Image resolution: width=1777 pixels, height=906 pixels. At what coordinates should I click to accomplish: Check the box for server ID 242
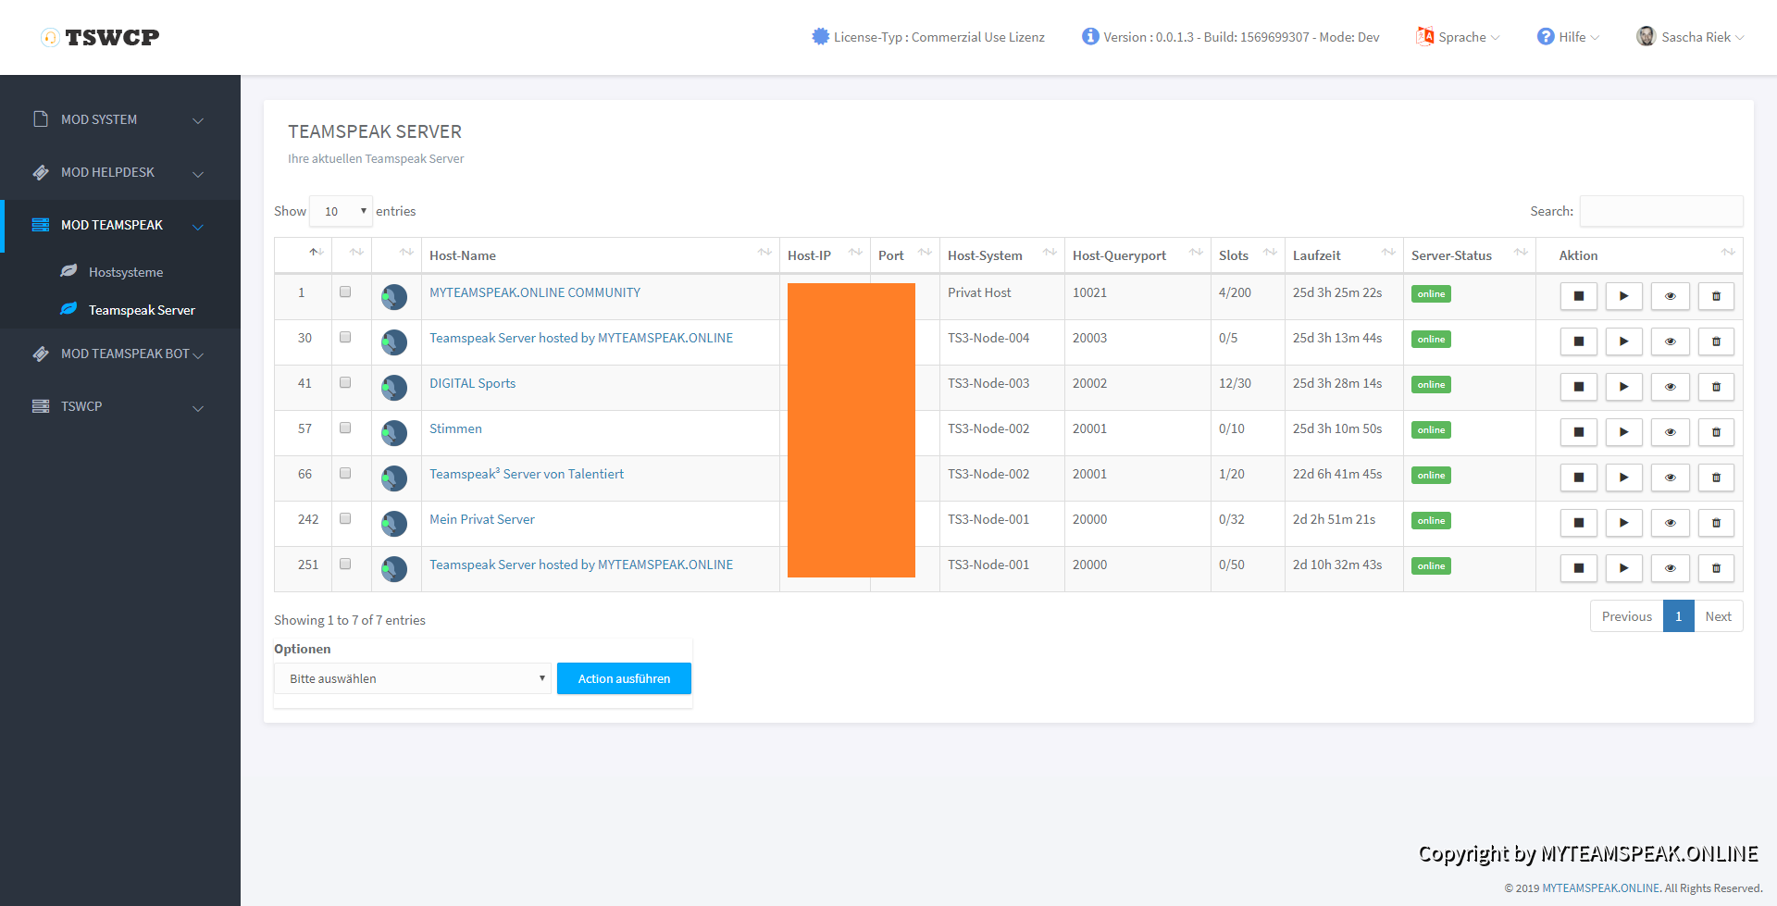coord(345,518)
